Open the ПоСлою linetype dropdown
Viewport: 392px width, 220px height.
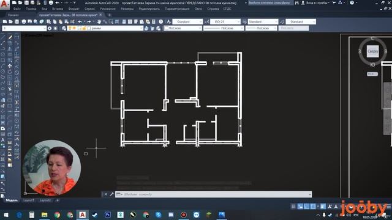pyautogui.click(x=224, y=28)
